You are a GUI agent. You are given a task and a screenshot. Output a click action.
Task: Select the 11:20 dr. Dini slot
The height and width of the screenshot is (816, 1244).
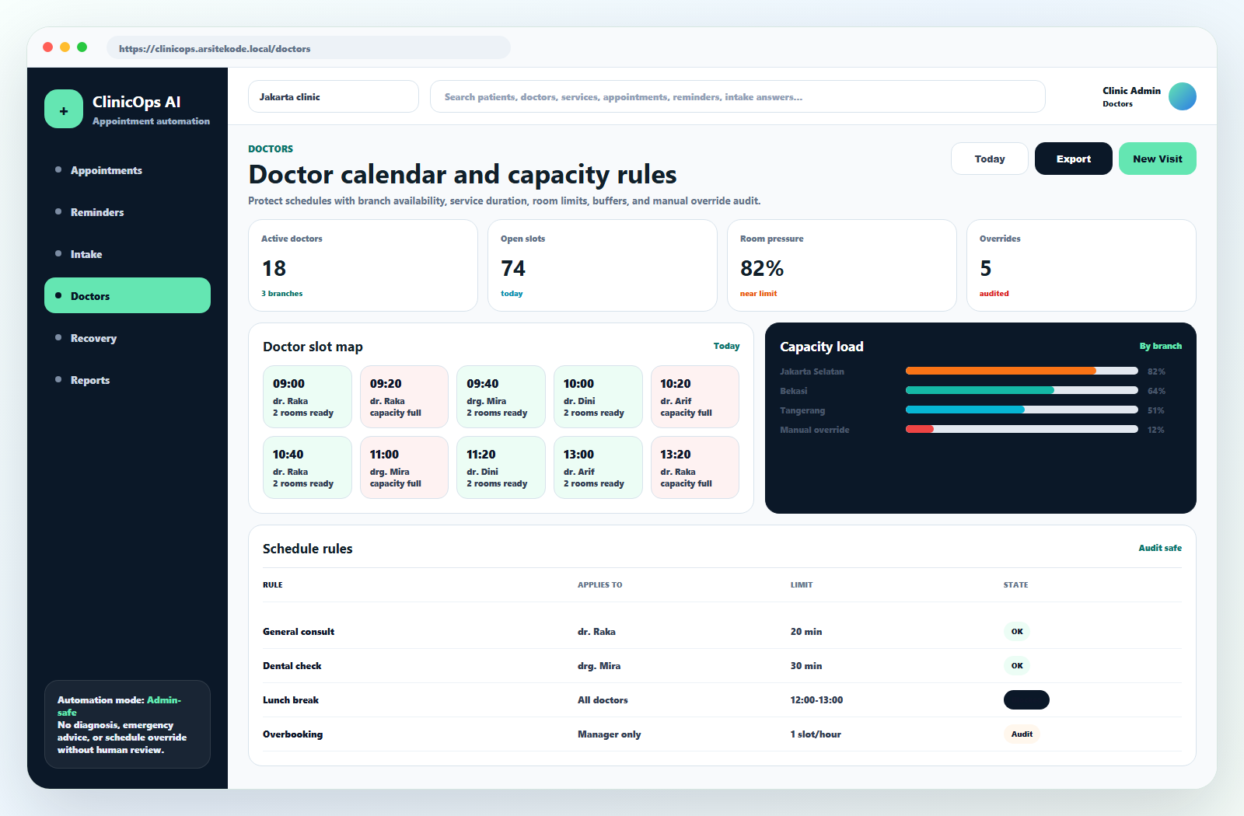(501, 467)
